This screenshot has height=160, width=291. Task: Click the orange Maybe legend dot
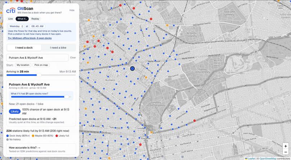pos(33,136)
